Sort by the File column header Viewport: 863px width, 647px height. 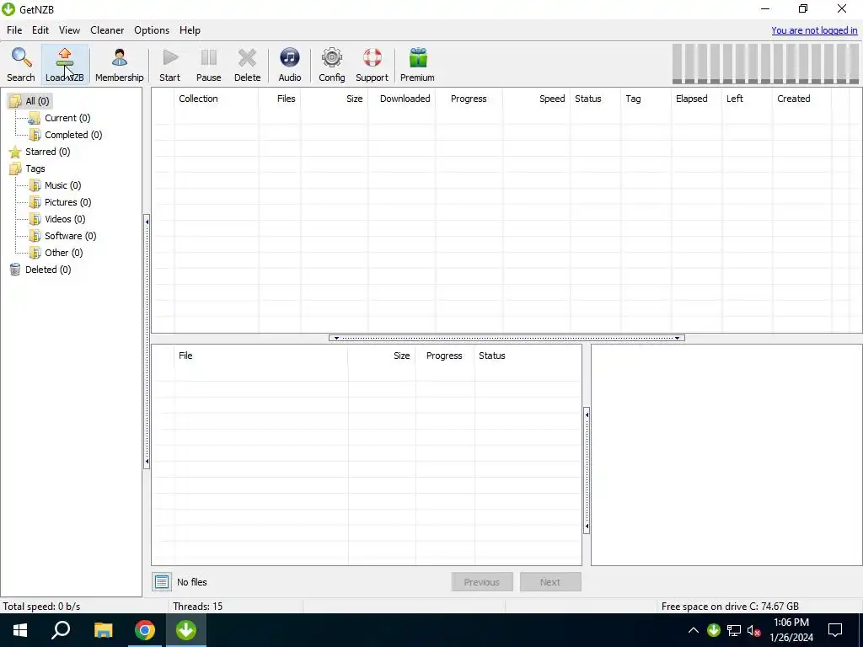pyautogui.click(x=261, y=356)
